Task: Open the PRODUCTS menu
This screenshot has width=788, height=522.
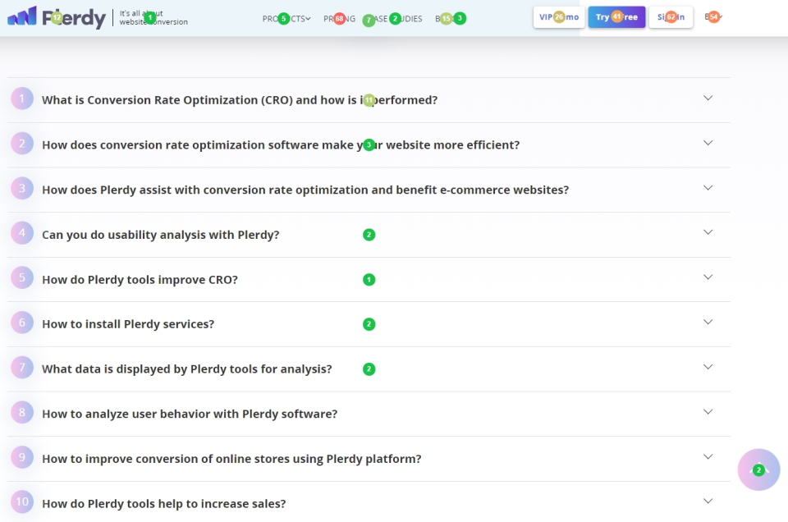Action: pos(286,18)
